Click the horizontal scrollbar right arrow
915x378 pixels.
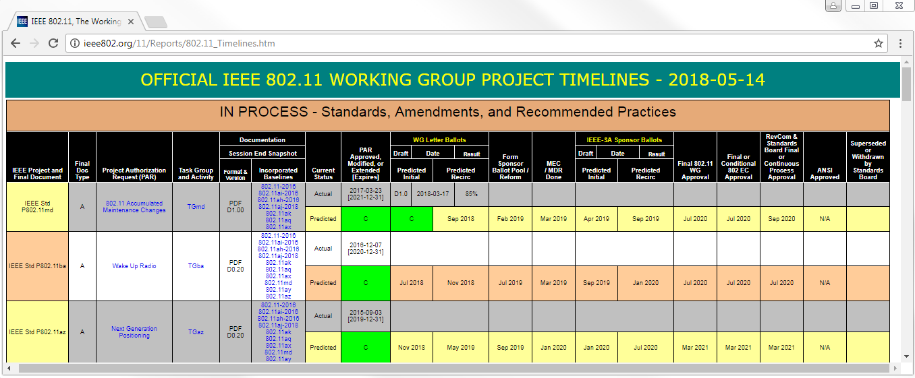pos(895,368)
